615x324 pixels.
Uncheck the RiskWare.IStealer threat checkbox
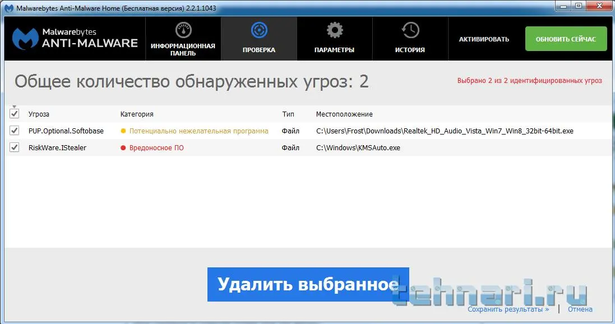pyautogui.click(x=14, y=147)
